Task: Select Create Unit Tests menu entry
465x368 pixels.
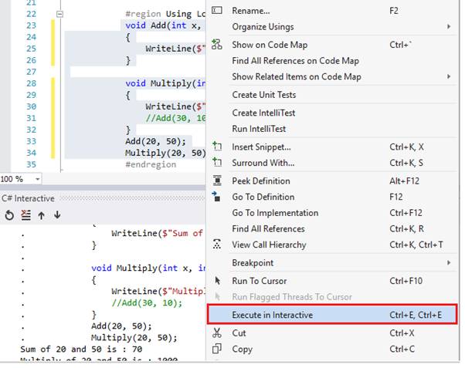Action: (x=263, y=95)
